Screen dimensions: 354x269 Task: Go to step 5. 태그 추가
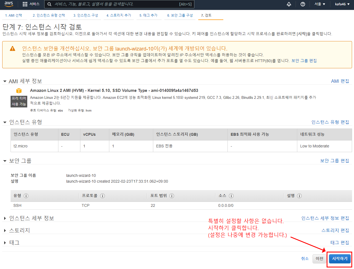tap(148, 15)
